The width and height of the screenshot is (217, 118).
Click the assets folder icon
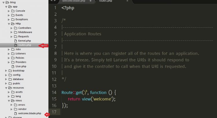pyautogui.click(x=13, y=92)
